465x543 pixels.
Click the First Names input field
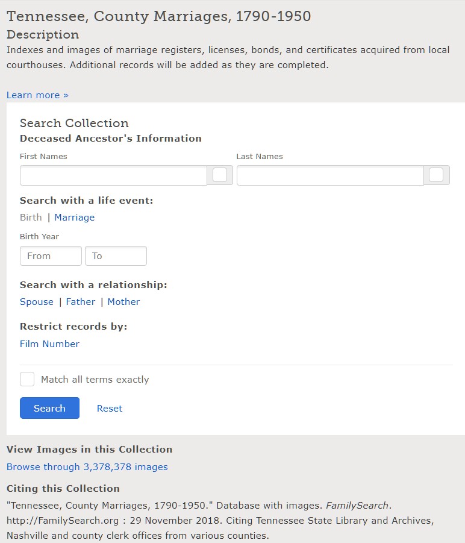tap(113, 175)
